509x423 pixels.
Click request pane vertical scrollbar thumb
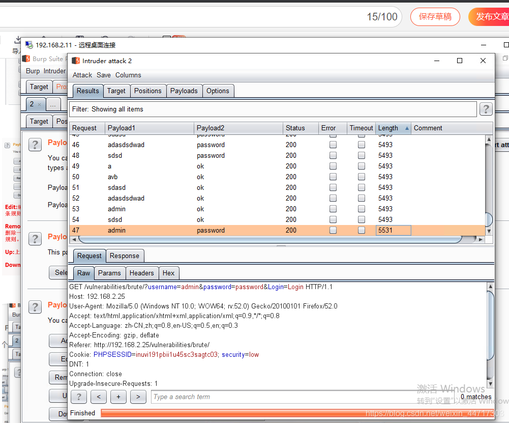[x=490, y=326]
